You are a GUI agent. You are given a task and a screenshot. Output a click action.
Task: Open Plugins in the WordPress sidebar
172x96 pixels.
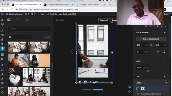pyautogui.click(x=2, y=70)
